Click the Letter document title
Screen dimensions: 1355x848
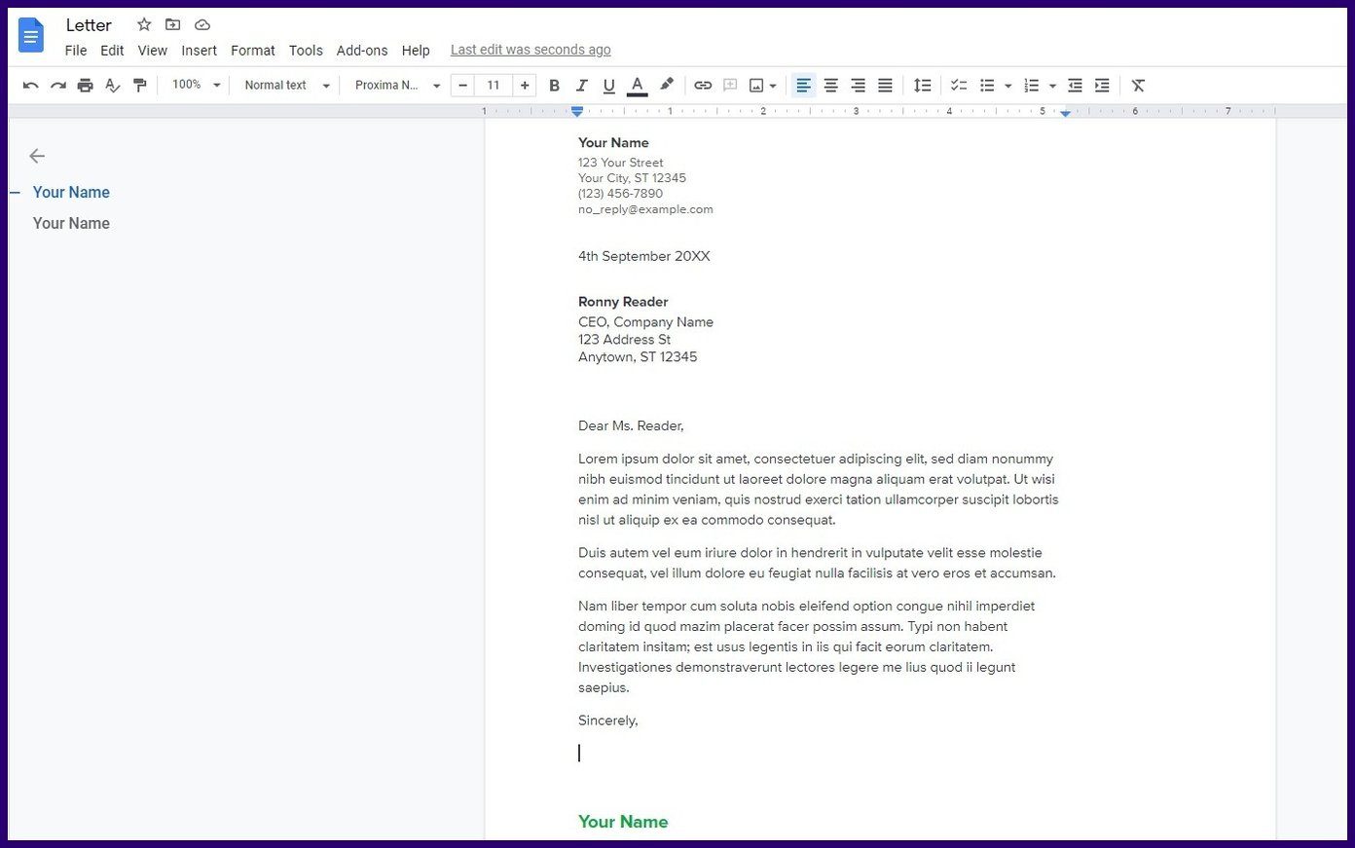pyautogui.click(x=89, y=25)
